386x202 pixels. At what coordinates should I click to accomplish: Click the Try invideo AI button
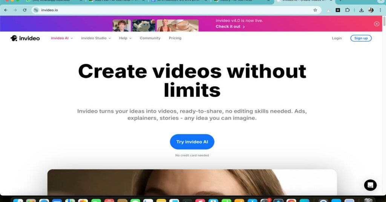coord(192,142)
